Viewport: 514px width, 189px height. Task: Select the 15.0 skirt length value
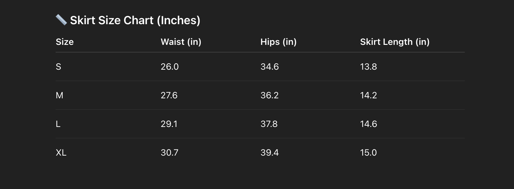369,153
